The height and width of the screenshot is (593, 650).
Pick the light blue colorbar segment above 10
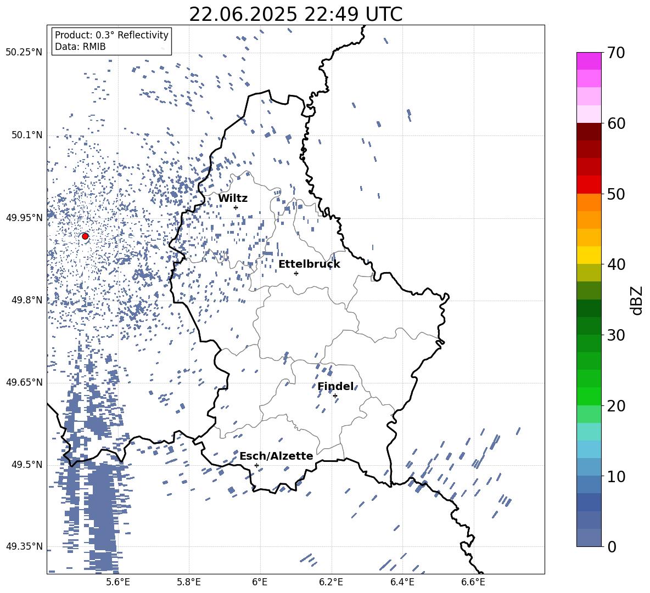589,449
